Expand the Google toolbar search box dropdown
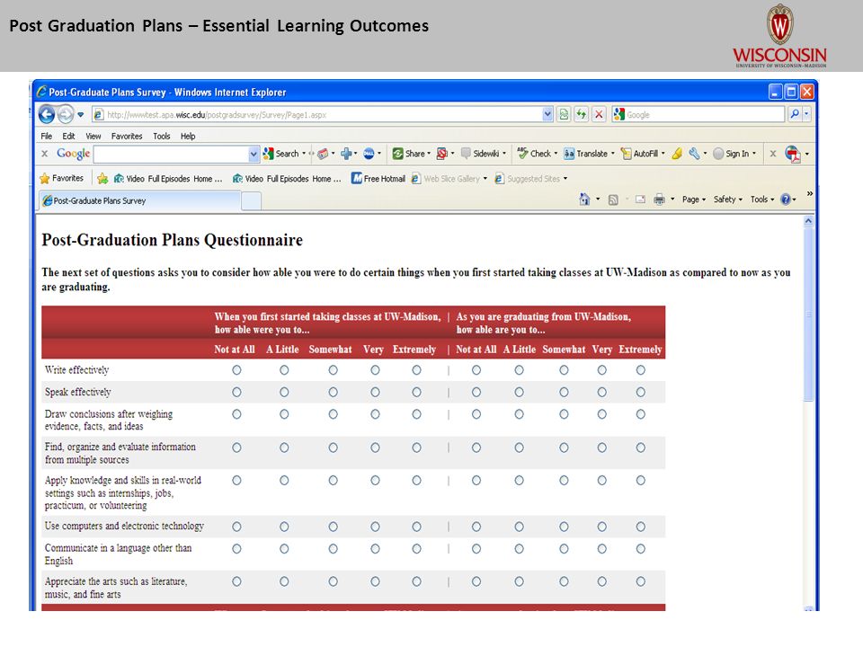 tap(254, 154)
